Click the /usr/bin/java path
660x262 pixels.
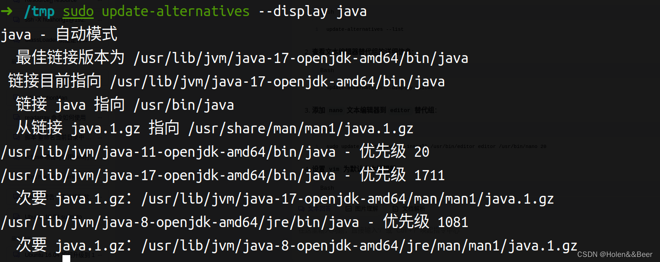[x=183, y=105]
